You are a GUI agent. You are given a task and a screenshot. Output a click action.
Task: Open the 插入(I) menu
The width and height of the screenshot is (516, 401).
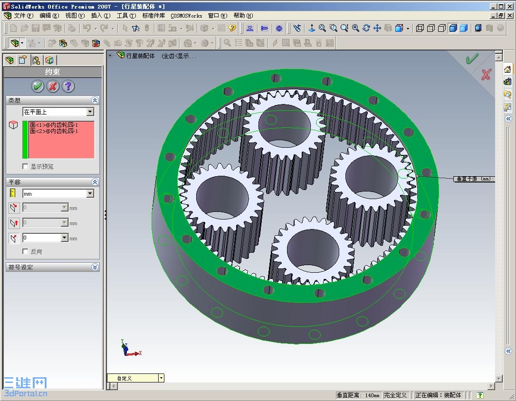pos(101,16)
